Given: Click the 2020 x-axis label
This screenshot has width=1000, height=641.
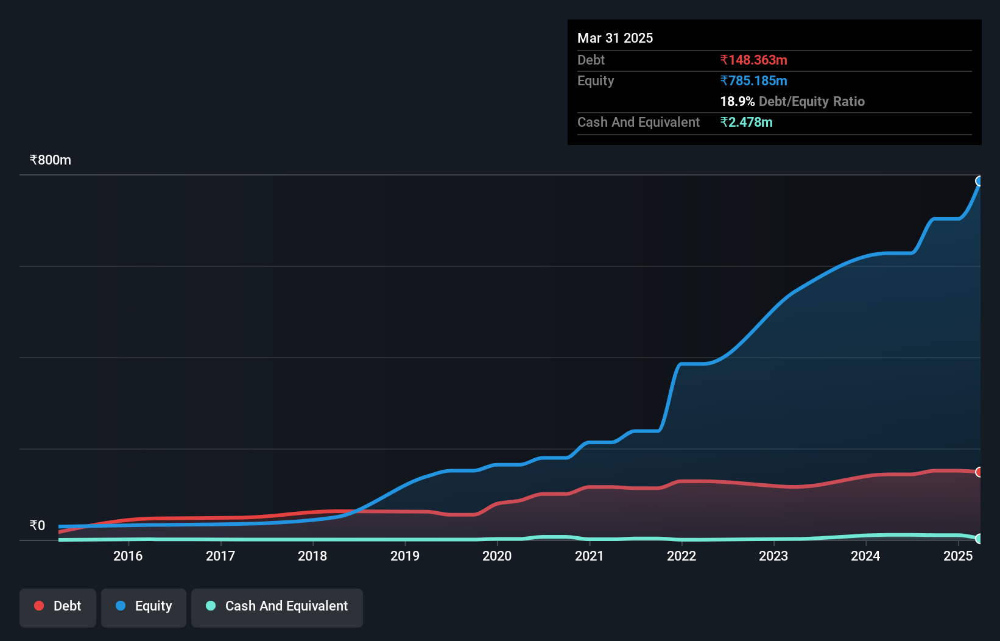Looking at the screenshot, I should (x=497, y=556).
